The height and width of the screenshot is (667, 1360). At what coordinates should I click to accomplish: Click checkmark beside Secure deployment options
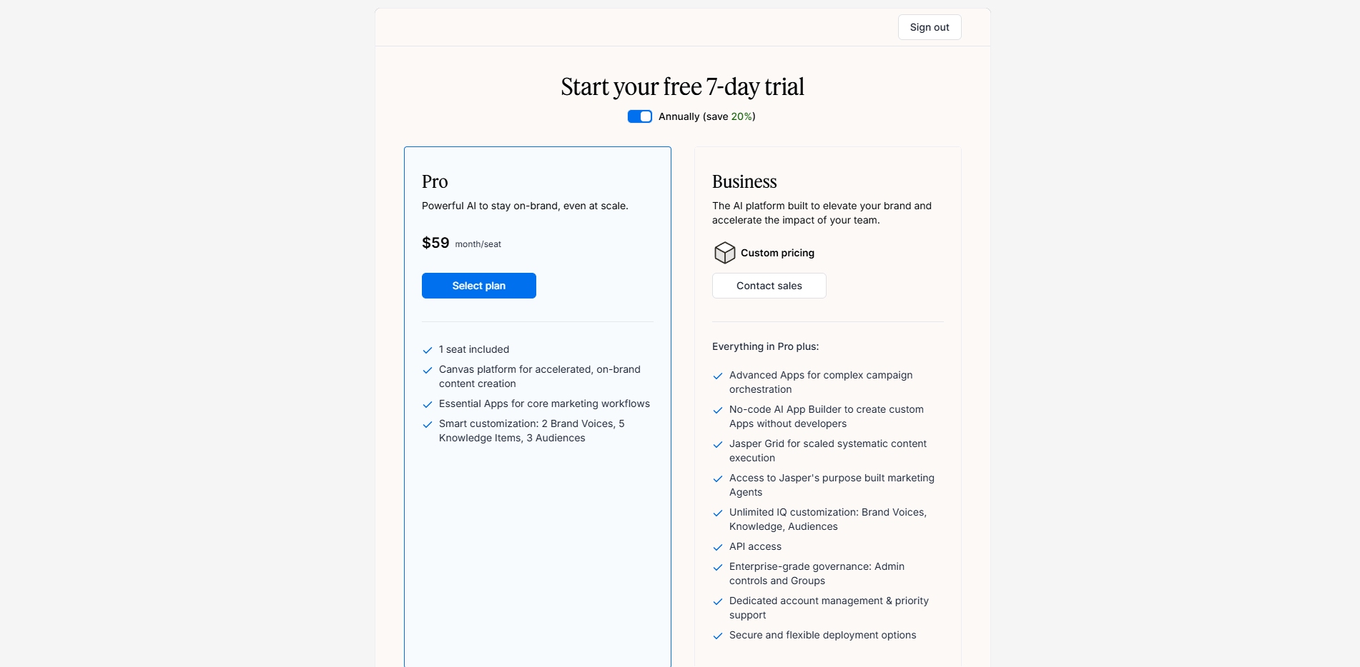tap(718, 636)
